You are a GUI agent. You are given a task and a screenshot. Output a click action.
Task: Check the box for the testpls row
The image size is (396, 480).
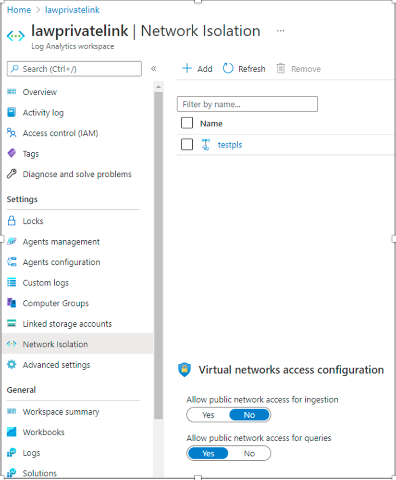[187, 144]
